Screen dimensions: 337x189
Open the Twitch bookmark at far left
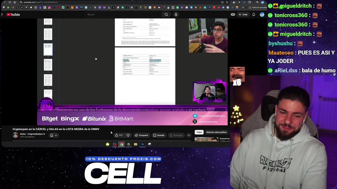point(4,7)
